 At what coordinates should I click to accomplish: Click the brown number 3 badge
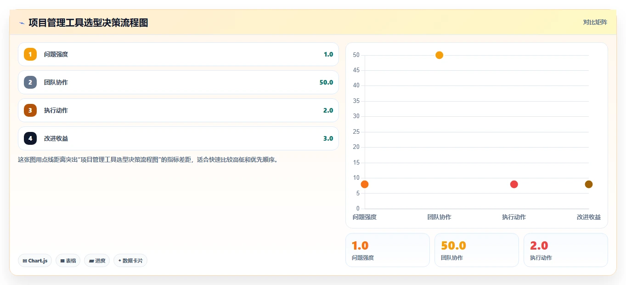coord(30,110)
